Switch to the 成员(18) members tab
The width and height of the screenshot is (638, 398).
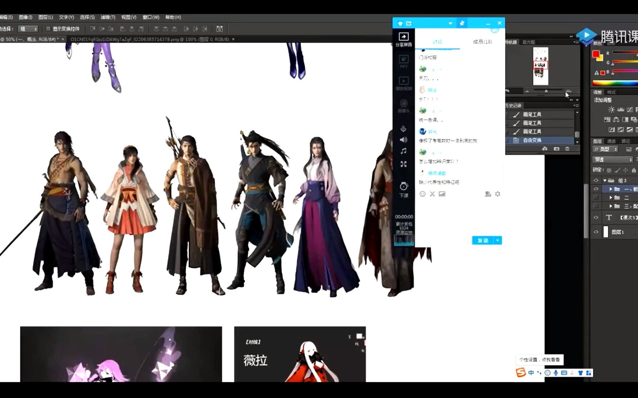[x=483, y=42]
